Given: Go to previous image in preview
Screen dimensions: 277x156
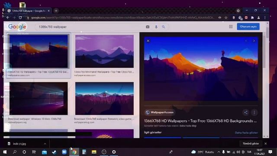Looking at the screenshot, I should [x=246, y=41].
